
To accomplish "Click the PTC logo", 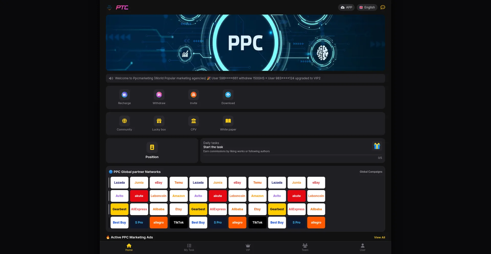I will click(x=122, y=7).
